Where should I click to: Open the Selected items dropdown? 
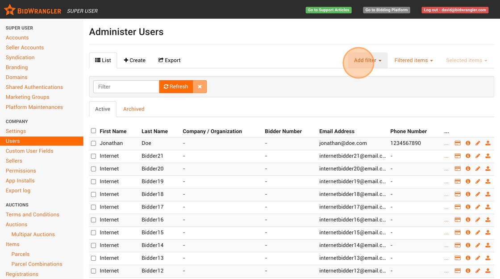466,61
